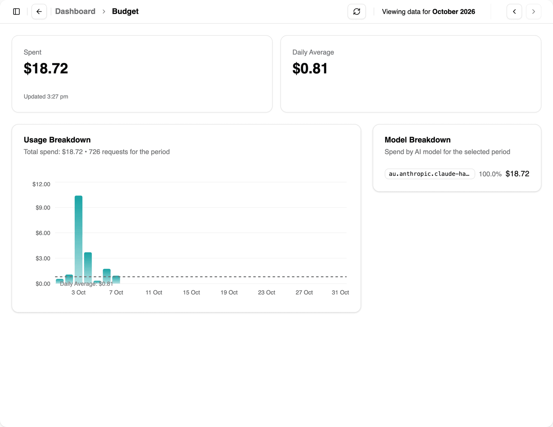Click the back arrow button
The height and width of the screenshot is (427, 553).
click(39, 12)
